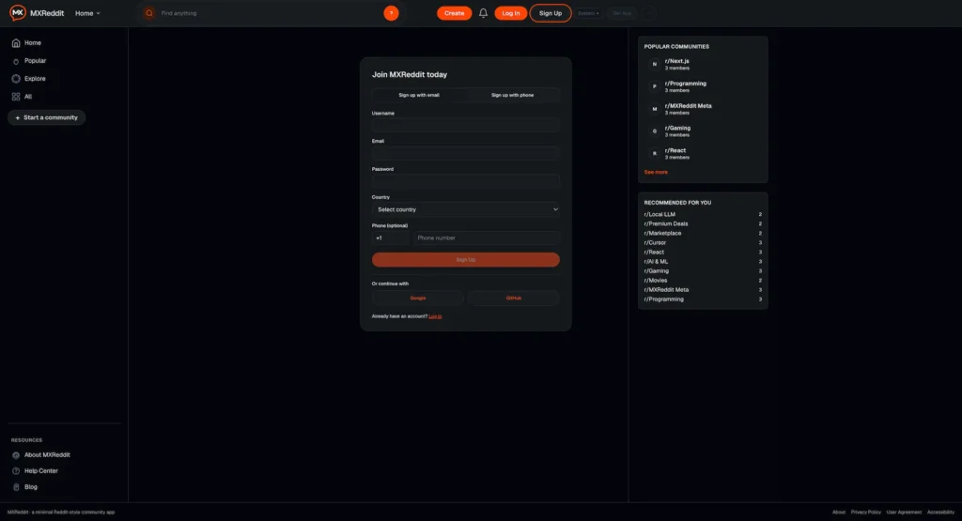Click the Popular sidebar icon
Viewport: 962px width, 521px height.
16,61
